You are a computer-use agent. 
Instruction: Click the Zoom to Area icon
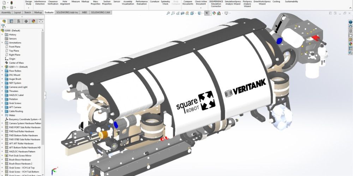pos(173,13)
